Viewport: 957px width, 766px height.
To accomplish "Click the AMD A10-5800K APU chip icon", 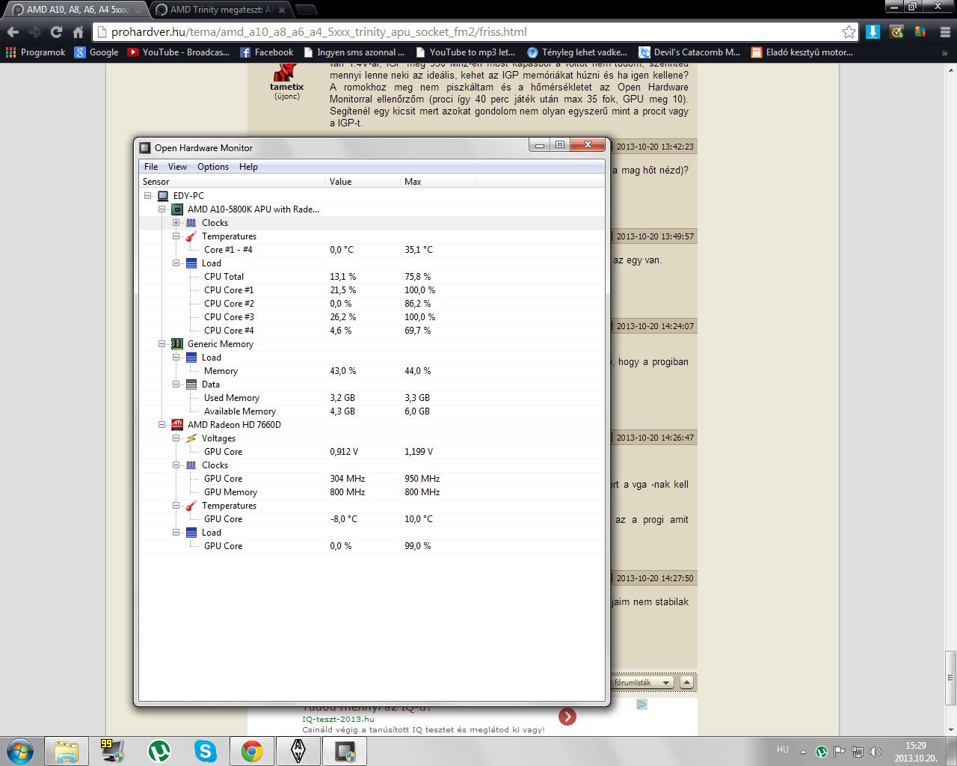I will [x=177, y=209].
